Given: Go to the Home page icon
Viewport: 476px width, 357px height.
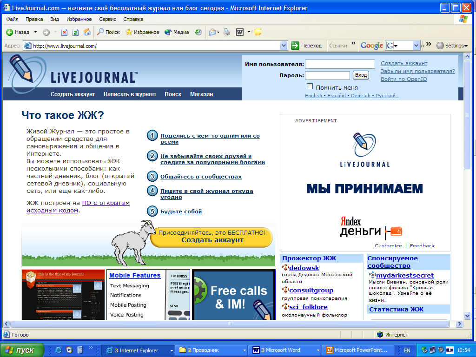Looking at the screenshot, I should (87, 32).
